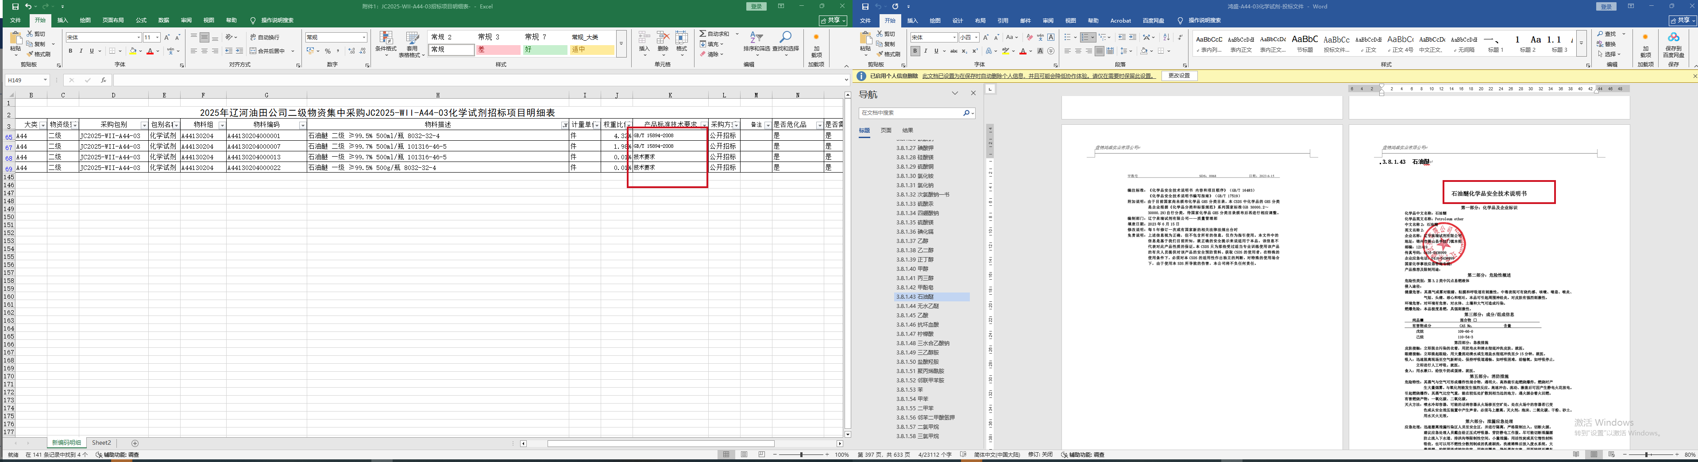Click Save to Baidu Netdisk (保存到百度网盘) icon
This screenshot has width=1698, height=462.
coord(1674,45)
